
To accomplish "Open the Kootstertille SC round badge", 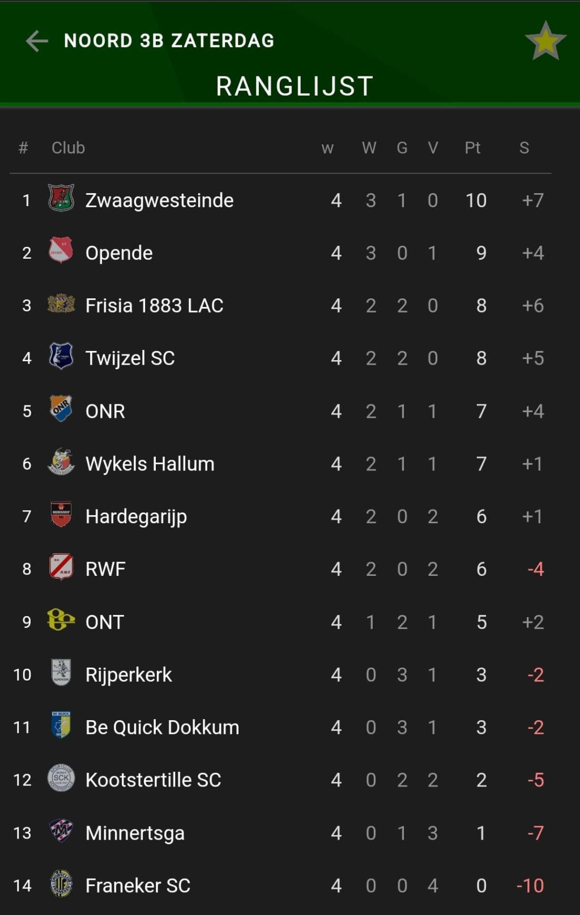I will click(x=61, y=778).
